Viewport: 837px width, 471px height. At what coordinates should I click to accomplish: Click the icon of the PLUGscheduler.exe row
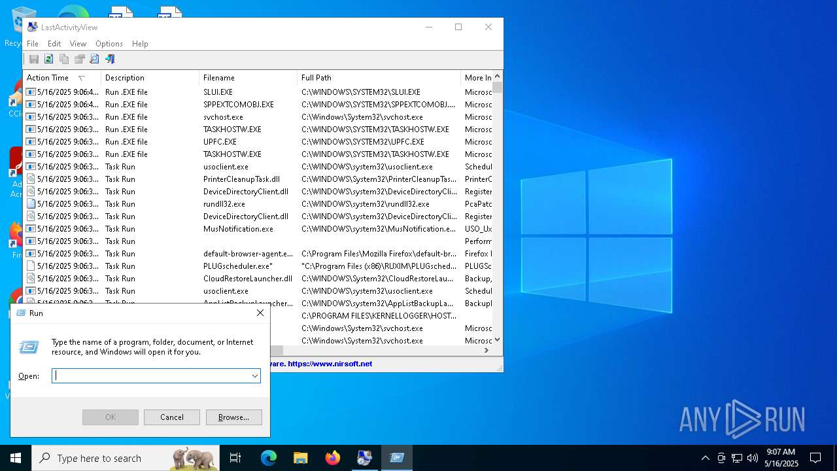pos(31,266)
